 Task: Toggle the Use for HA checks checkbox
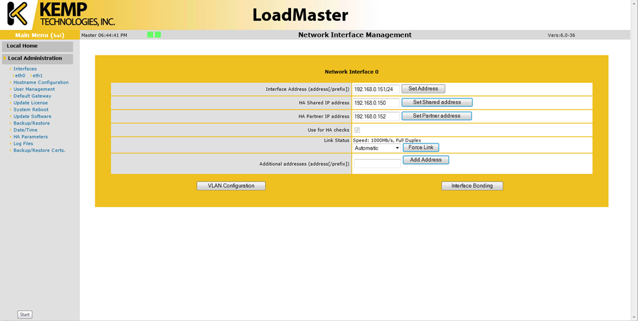(x=357, y=130)
